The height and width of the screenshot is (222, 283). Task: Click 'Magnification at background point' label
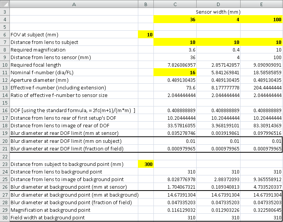[50, 210]
